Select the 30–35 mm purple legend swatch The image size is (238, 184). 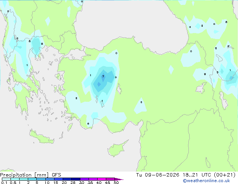click(x=84, y=179)
